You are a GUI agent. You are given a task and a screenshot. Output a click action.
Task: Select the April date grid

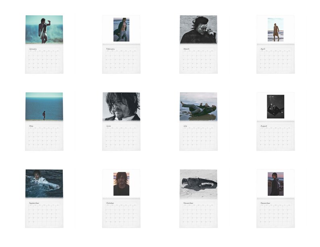(x=276, y=60)
